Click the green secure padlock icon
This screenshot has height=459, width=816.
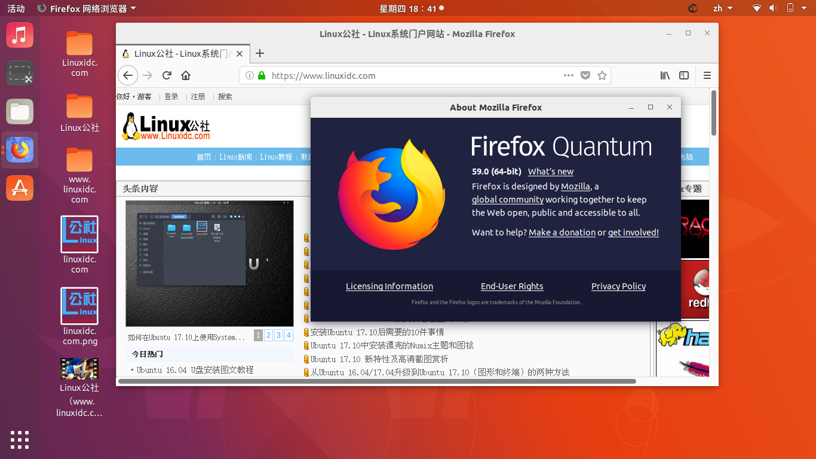tap(261, 76)
